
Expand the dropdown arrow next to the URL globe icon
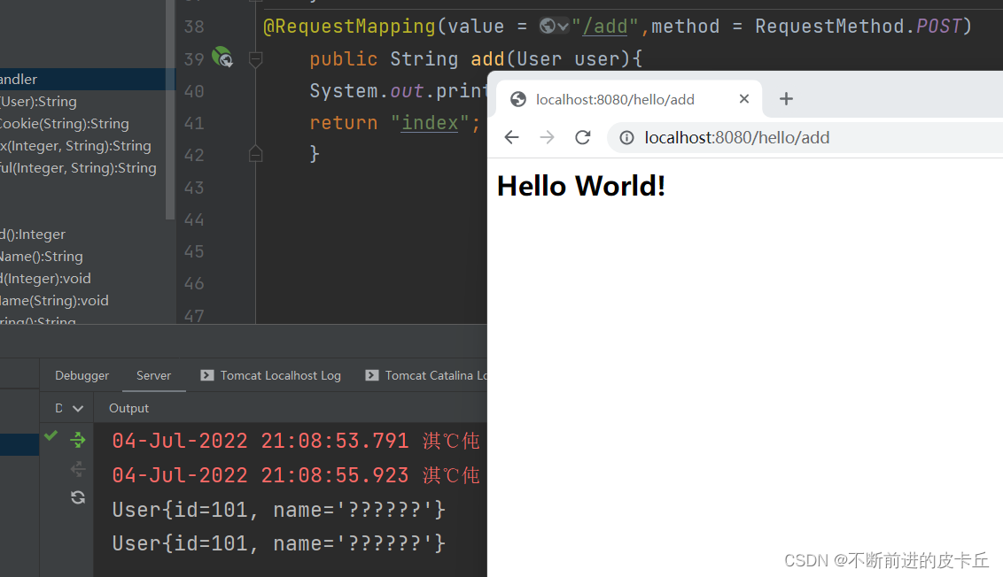pyautogui.click(x=563, y=27)
